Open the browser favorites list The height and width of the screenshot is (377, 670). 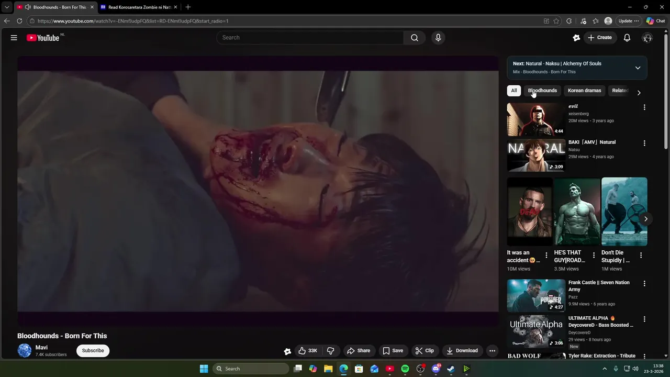[x=596, y=21]
